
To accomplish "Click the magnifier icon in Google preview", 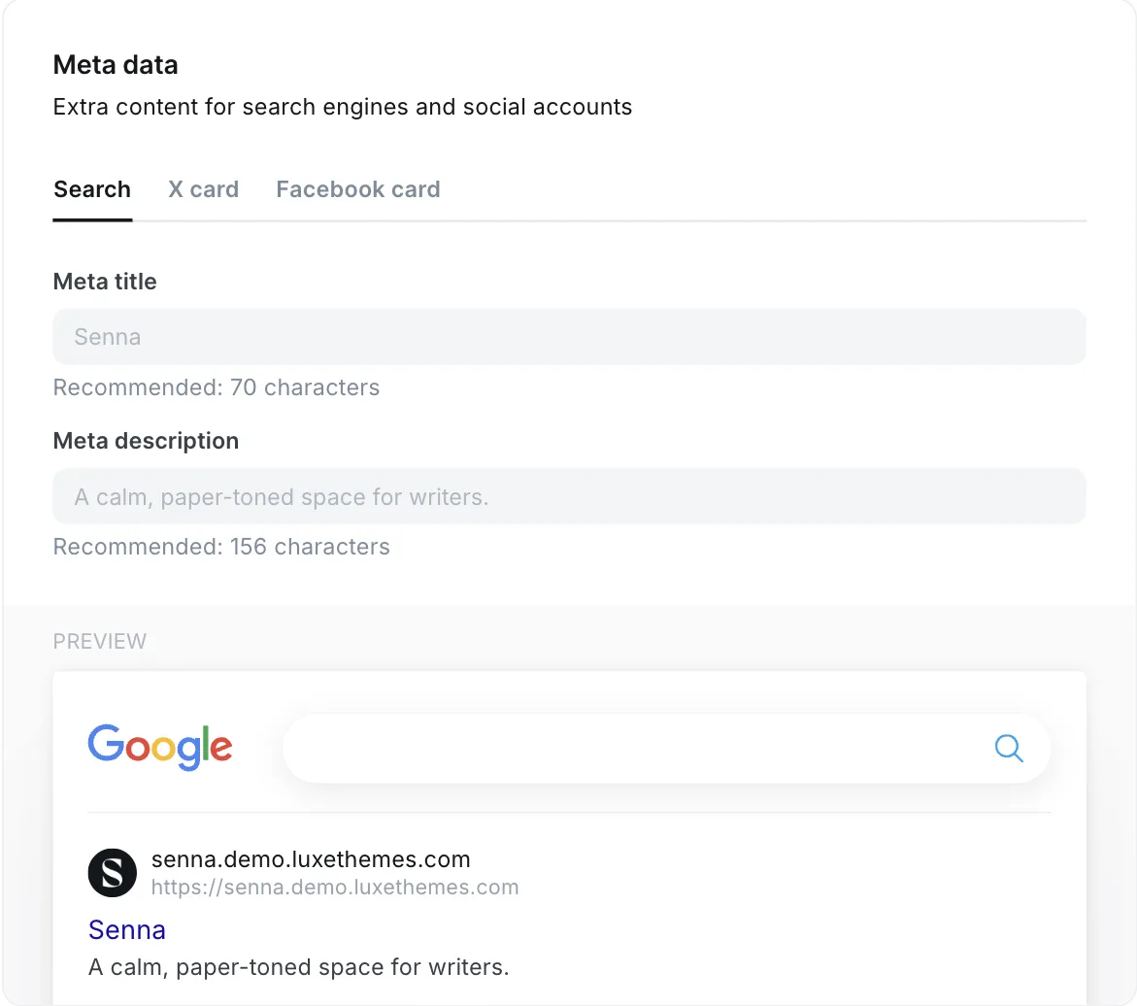I will pyautogui.click(x=1009, y=748).
